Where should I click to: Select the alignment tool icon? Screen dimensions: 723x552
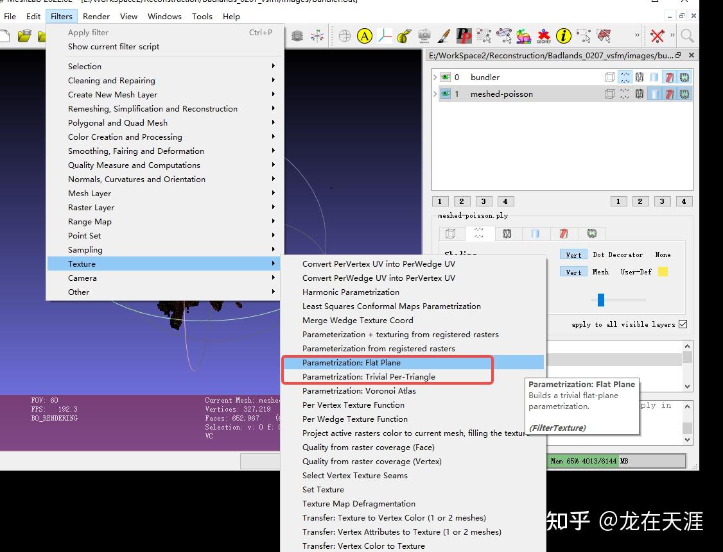[504, 37]
